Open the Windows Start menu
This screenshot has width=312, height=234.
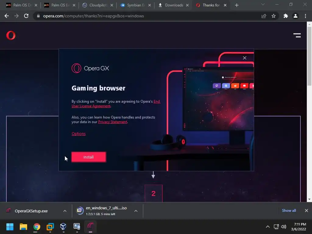10,227
